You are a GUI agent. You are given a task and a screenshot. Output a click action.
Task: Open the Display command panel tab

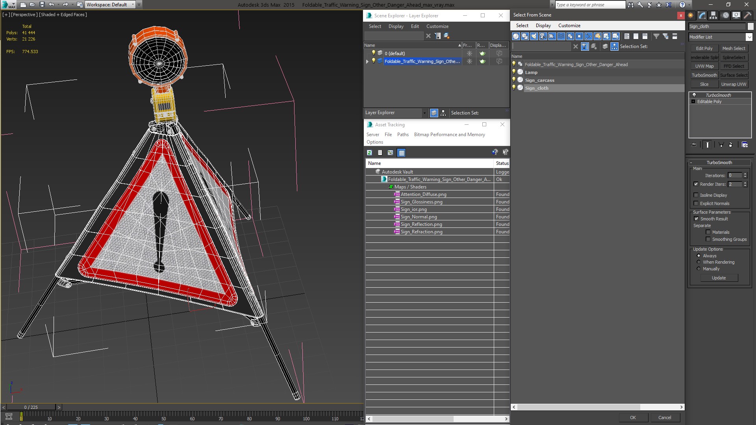pos(736,15)
